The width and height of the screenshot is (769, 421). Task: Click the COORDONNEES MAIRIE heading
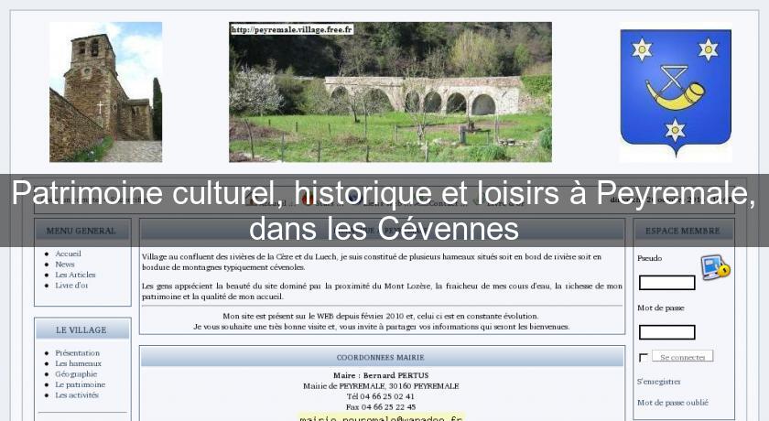[x=381, y=357]
